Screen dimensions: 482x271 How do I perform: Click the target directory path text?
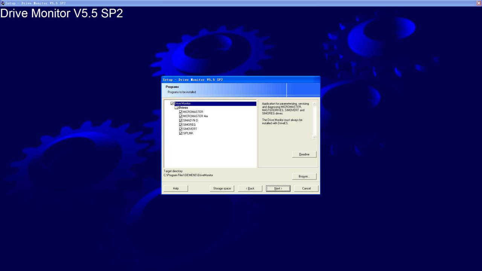tap(188, 175)
